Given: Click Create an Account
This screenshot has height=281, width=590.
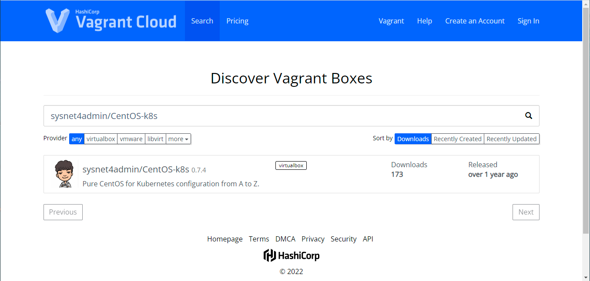Looking at the screenshot, I should 475,21.
